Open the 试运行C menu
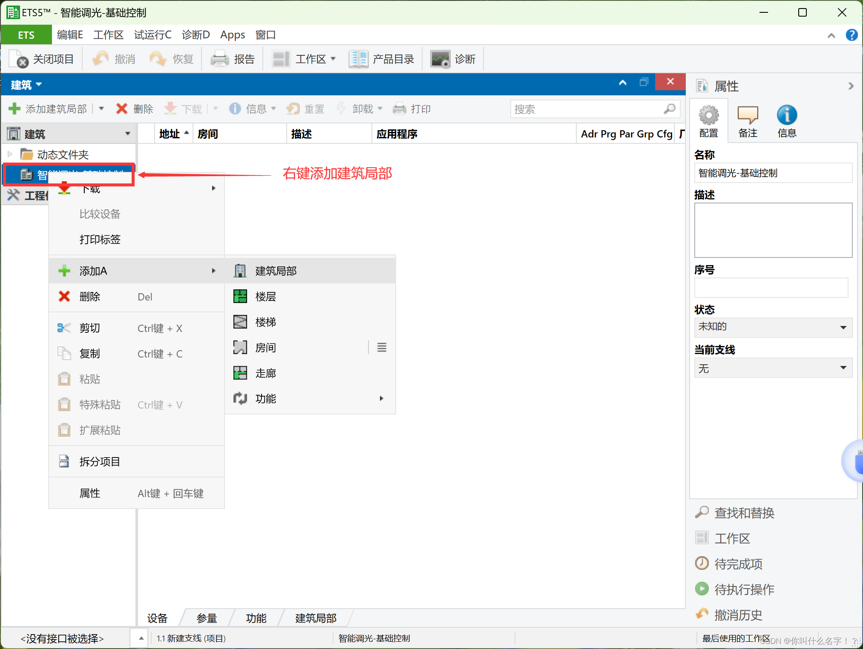This screenshot has height=649, width=863. pyautogui.click(x=152, y=35)
